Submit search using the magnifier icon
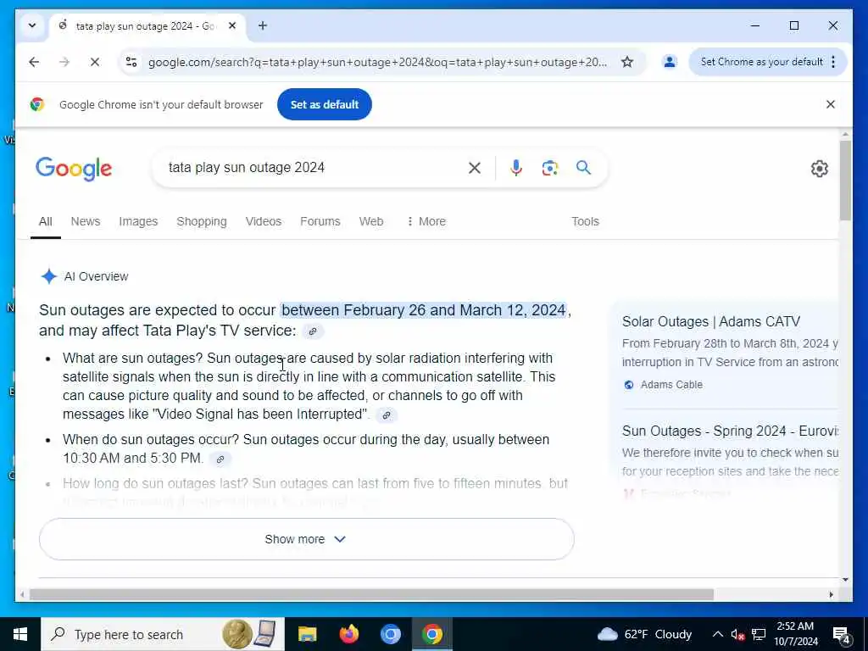Viewport: 868px width, 651px height. [583, 168]
